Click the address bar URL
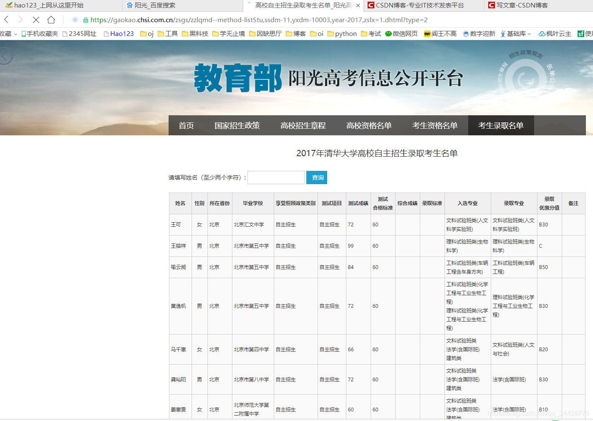The image size is (593, 421). coord(259,20)
